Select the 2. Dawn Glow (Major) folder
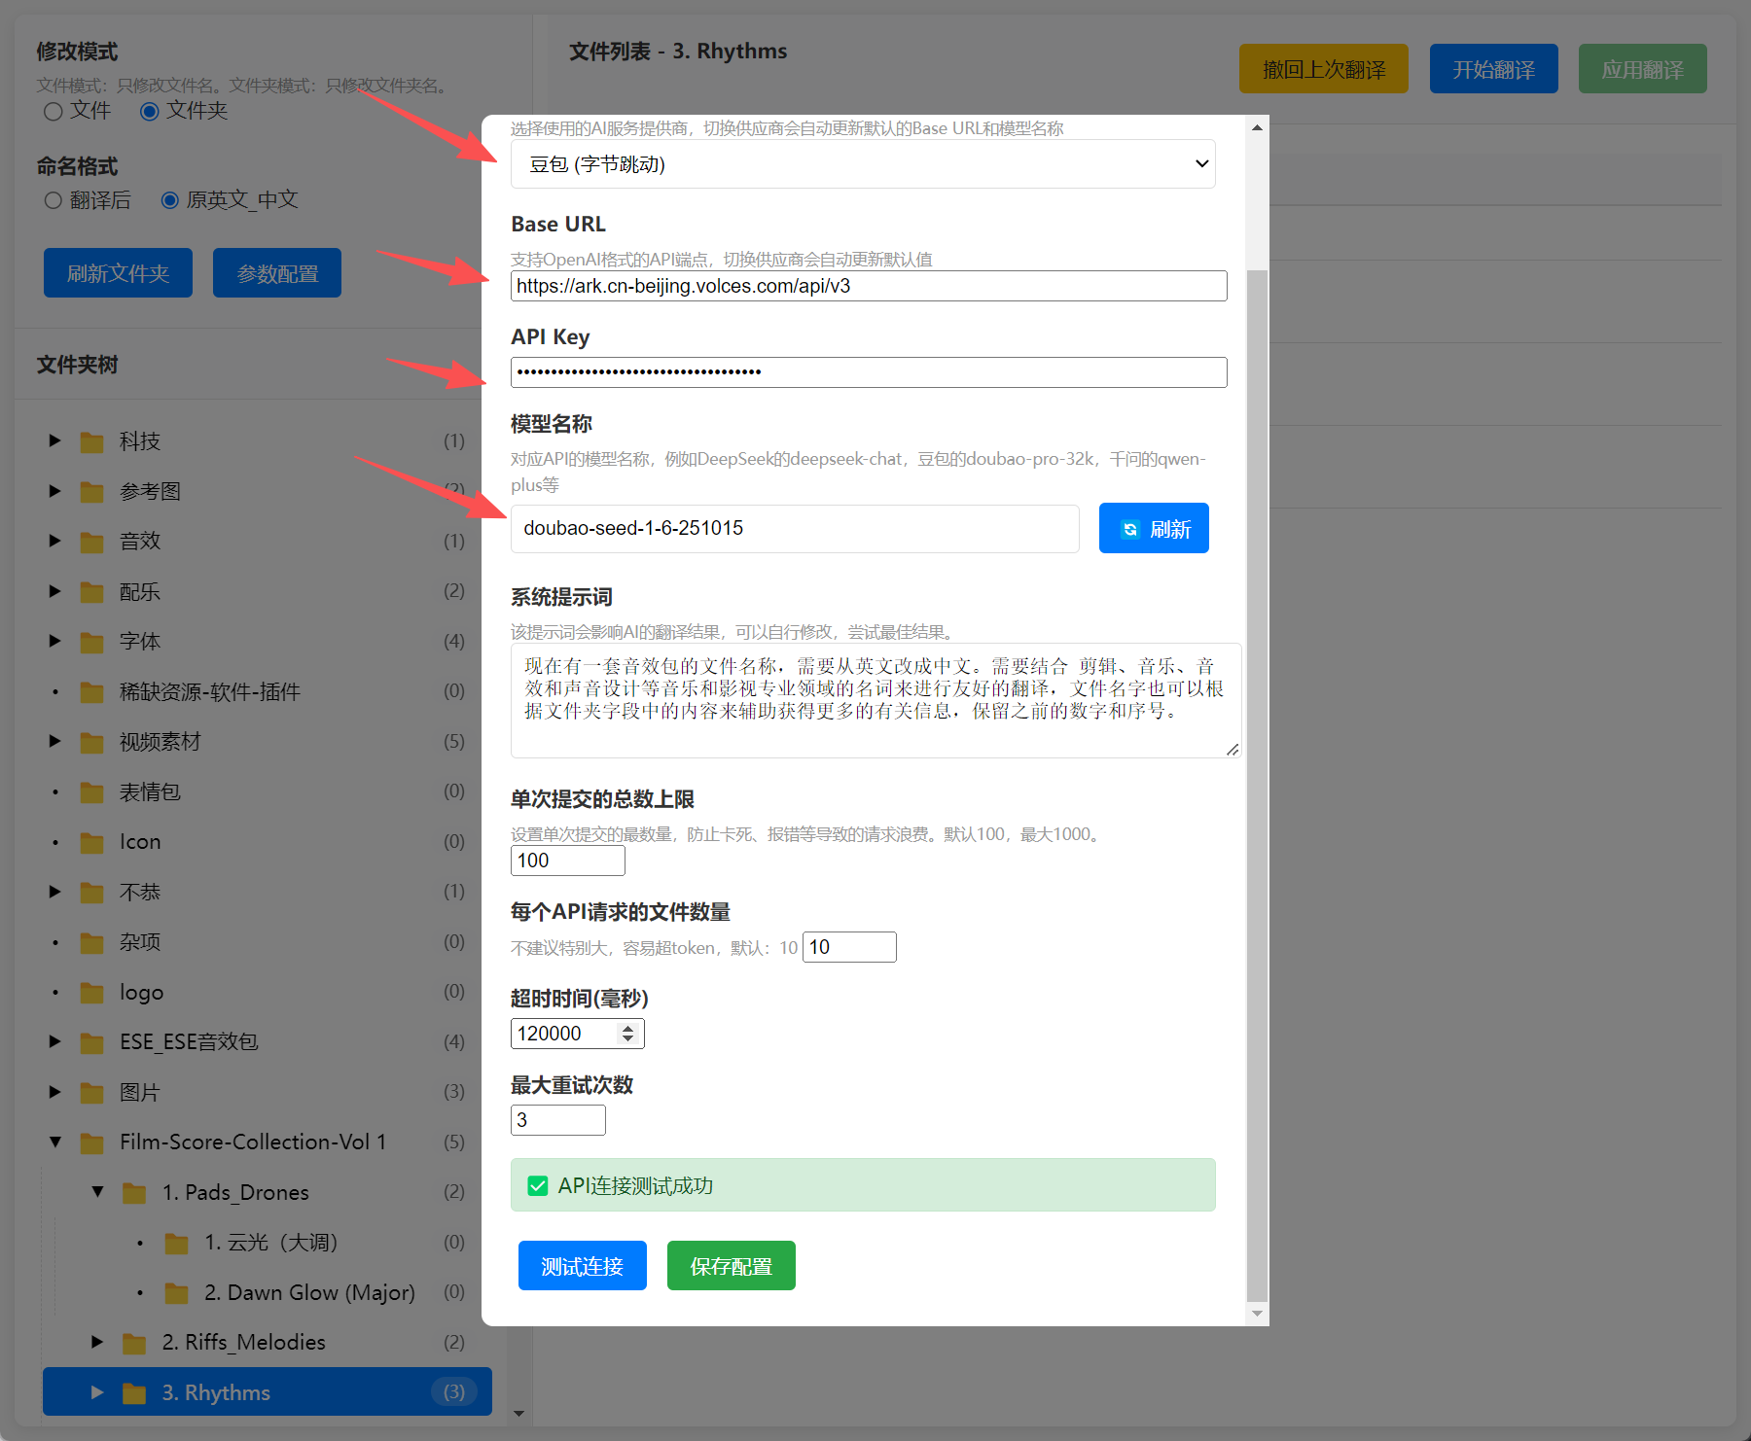The image size is (1751, 1441). [x=309, y=1293]
